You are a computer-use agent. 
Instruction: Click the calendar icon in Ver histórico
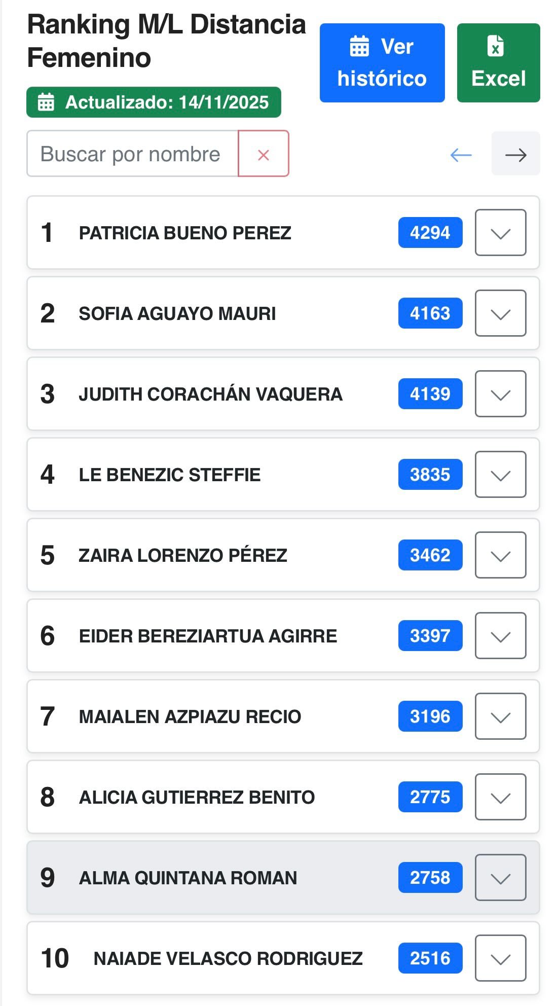coord(359,47)
